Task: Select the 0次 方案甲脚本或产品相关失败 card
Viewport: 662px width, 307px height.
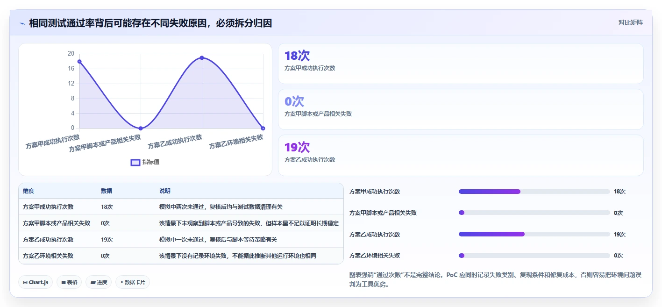Action: (461, 109)
